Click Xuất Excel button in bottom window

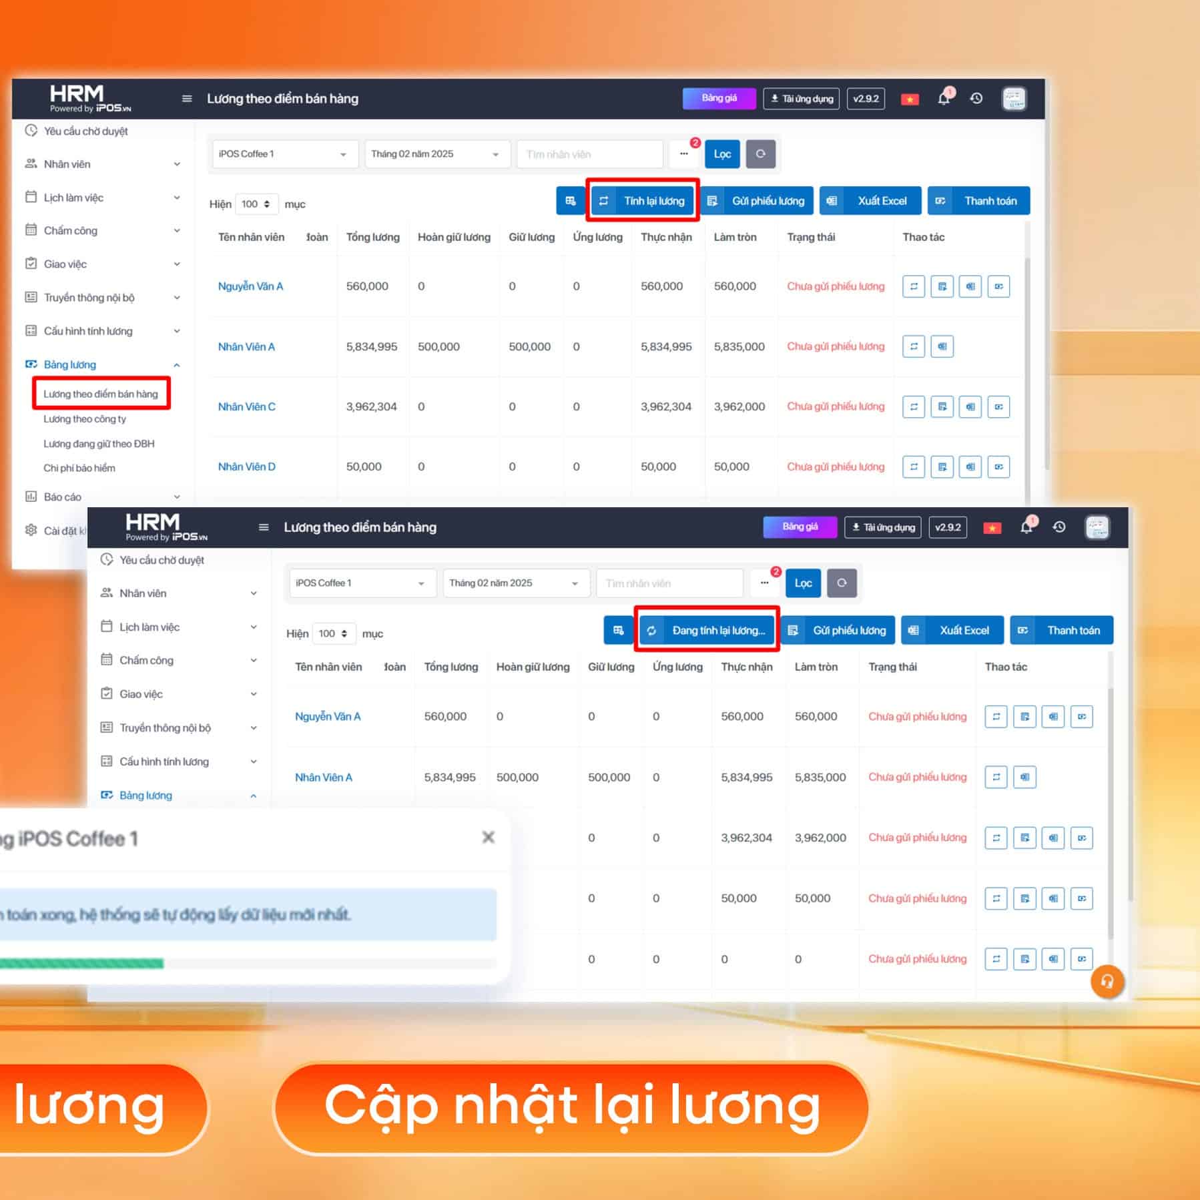[x=952, y=631]
